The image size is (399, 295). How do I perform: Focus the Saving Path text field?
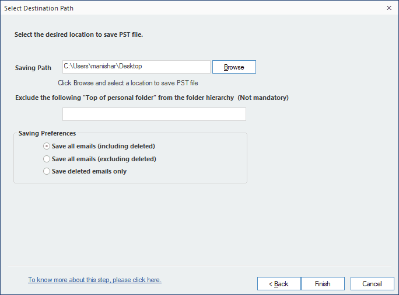coord(136,67)
